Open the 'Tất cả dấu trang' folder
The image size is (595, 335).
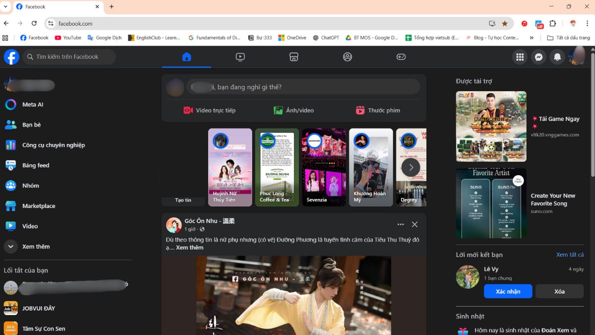568,38
